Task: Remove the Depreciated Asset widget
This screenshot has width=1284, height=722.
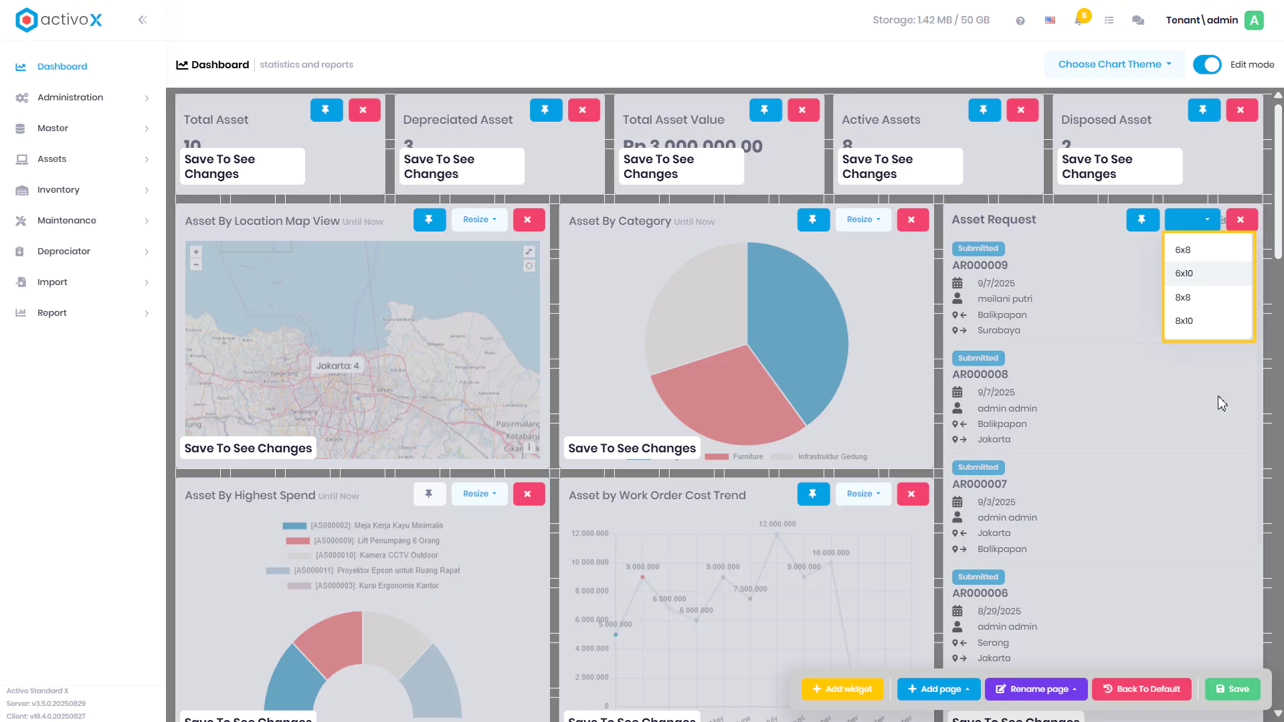Action: coord(583,110)
